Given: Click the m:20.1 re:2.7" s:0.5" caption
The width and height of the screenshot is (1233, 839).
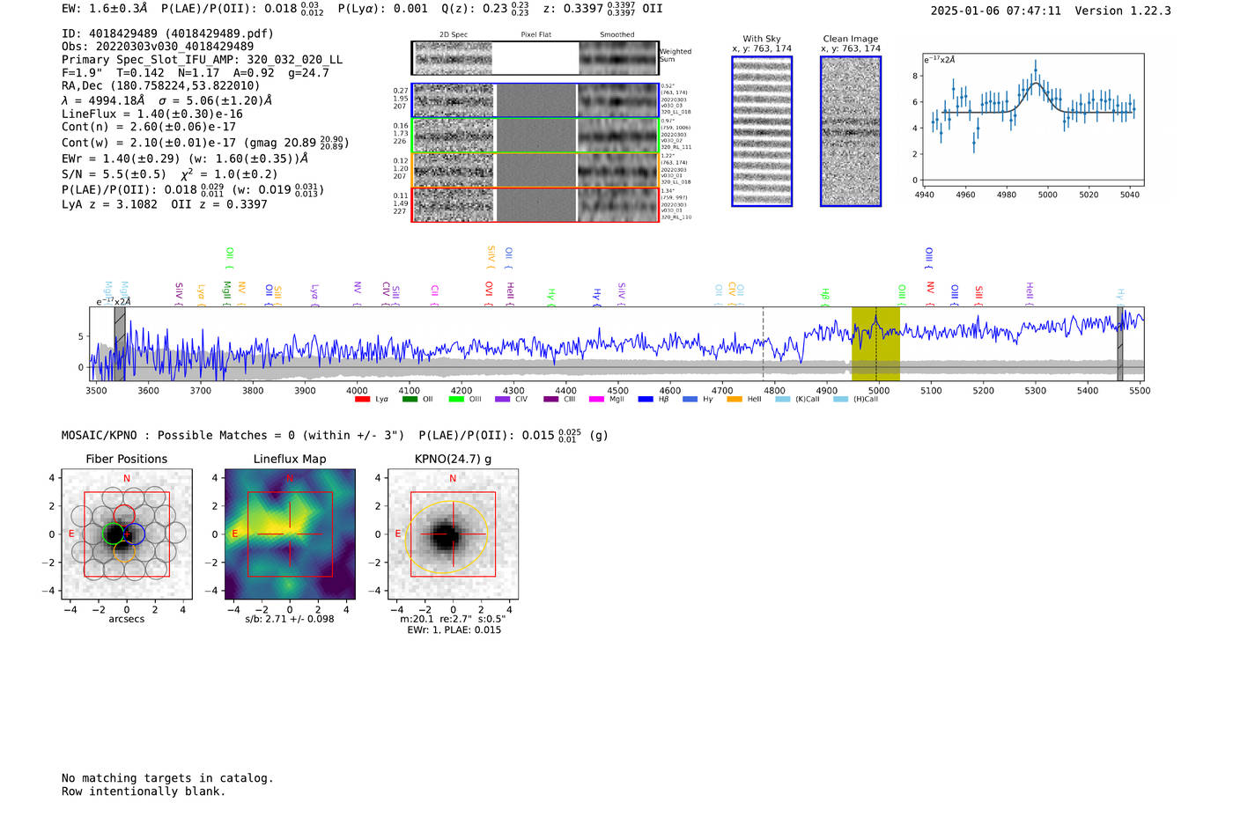Looking at the screenshot, I should 453,619.
